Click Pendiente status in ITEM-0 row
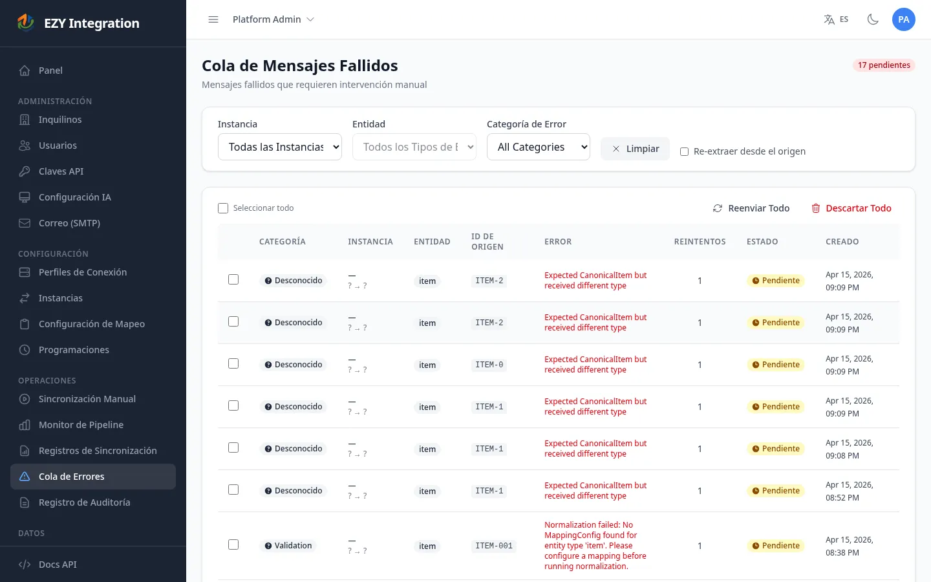The width and height of the screenshot is (931, 582). 776,365
